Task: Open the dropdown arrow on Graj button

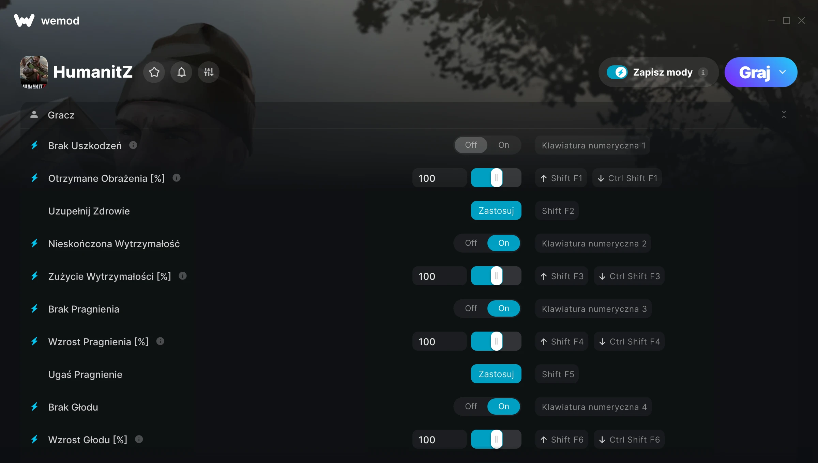Action: 783,72
